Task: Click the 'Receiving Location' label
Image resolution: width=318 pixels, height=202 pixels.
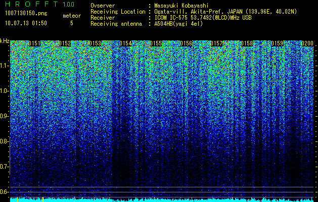Action: point(118,12)
